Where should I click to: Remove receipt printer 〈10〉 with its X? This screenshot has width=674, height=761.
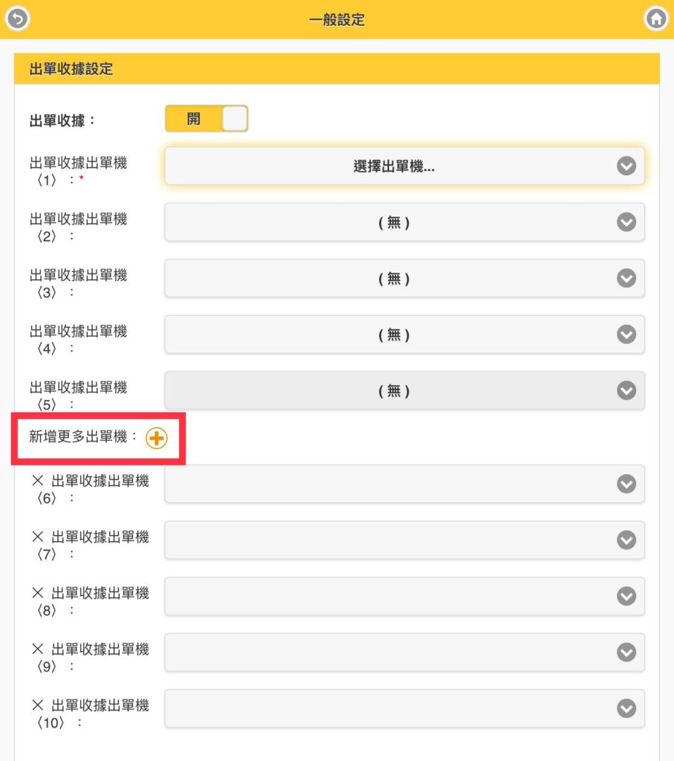tap(37, 705)
